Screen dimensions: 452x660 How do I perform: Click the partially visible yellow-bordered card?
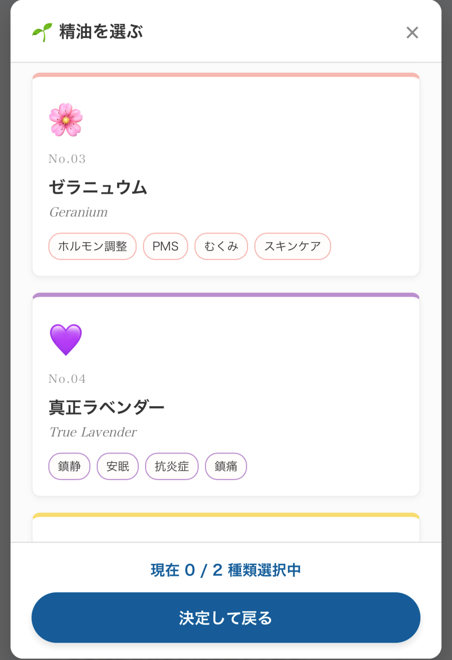click(x=226, y=529)
